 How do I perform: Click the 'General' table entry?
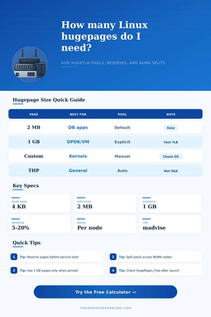(78, 171)
